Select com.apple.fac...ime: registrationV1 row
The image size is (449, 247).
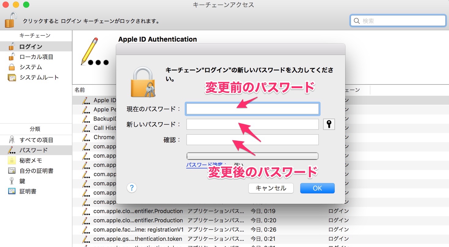261,230
